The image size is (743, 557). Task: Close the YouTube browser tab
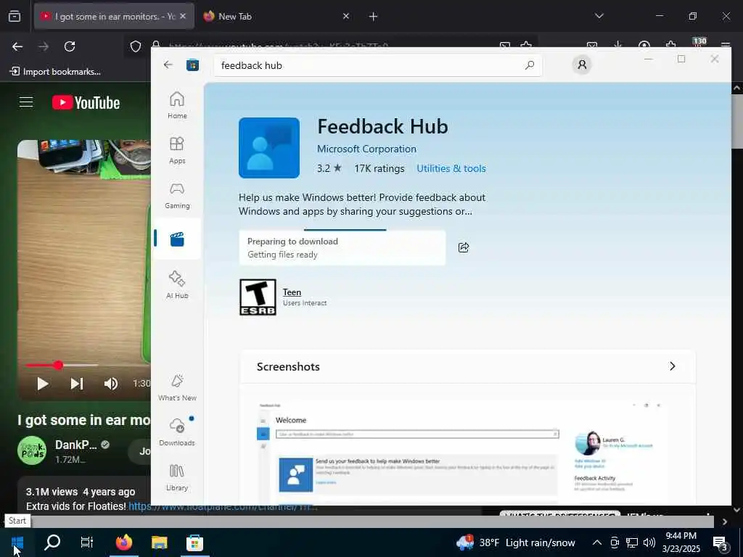183,16
